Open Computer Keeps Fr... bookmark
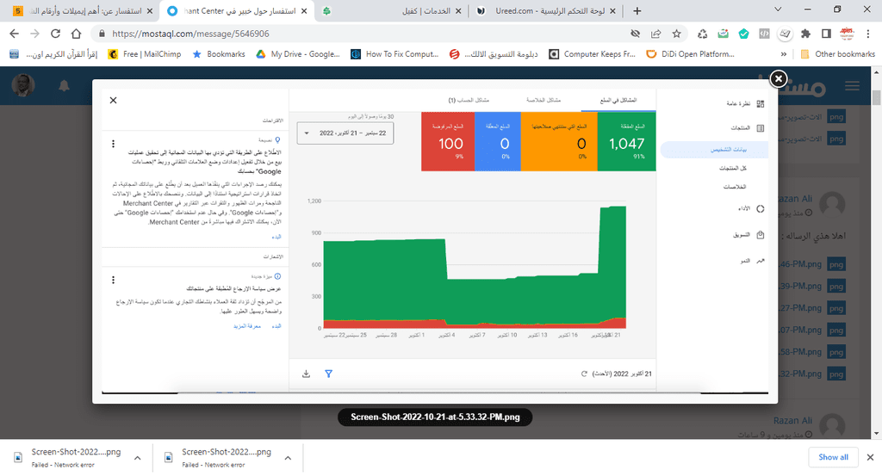The height and width of the screenshot is (476, 882). [x=593, y=54]
